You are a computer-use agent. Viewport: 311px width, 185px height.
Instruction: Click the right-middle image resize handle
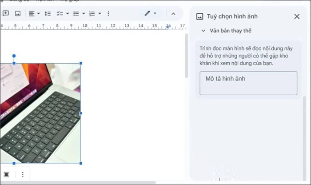click(81, 113)
